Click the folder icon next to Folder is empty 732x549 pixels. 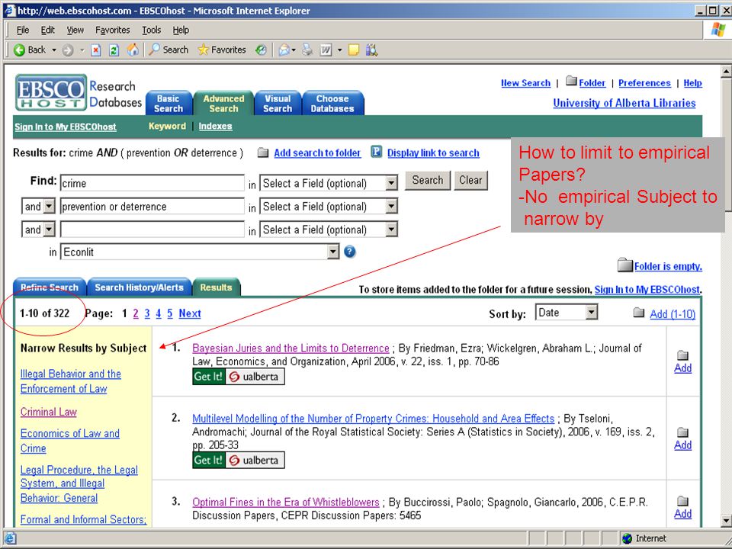coord(624,265)
